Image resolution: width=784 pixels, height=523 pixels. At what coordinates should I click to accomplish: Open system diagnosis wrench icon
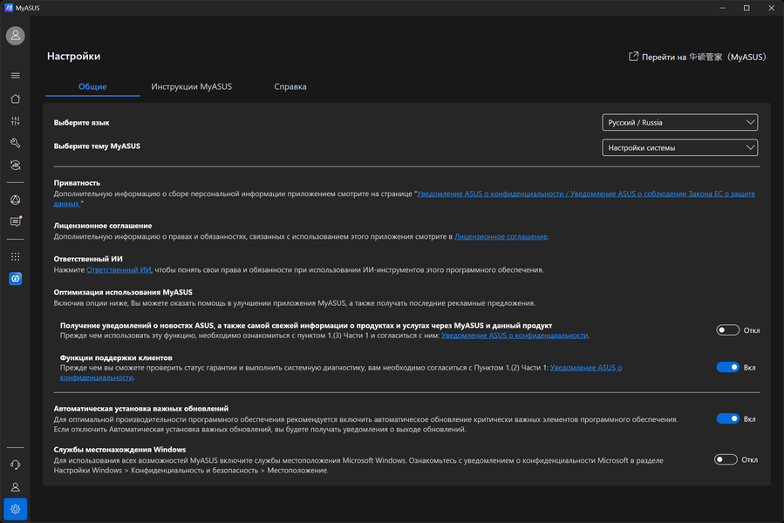[x=16, y=143]
